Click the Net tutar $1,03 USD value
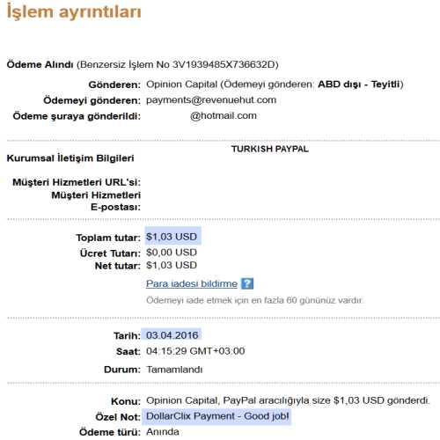 [172, 265]
